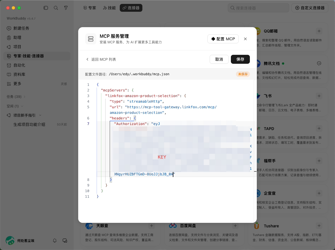Open the 助理 sidebar item

click(37, 37)
